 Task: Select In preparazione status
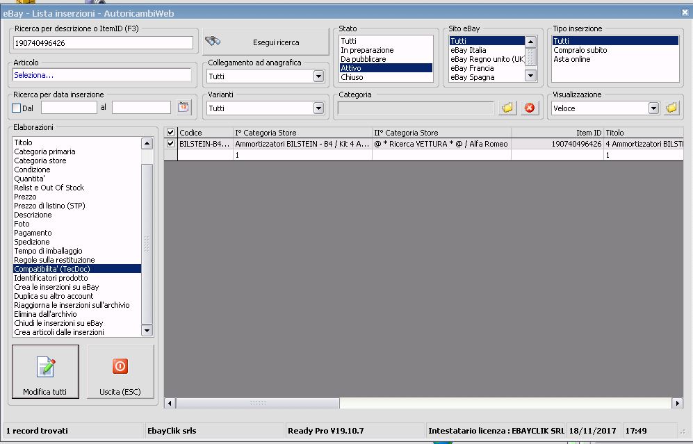tap(386, 50)
